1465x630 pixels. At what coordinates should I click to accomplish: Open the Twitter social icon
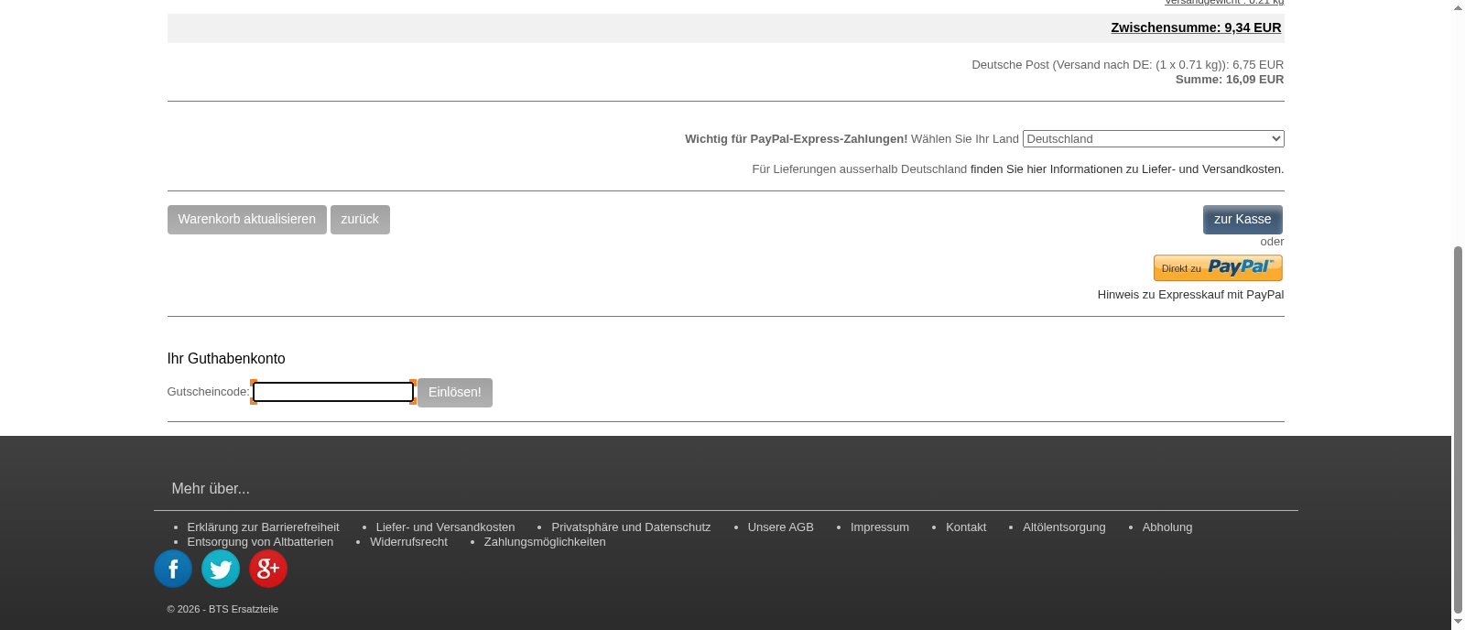click(221, 569)
